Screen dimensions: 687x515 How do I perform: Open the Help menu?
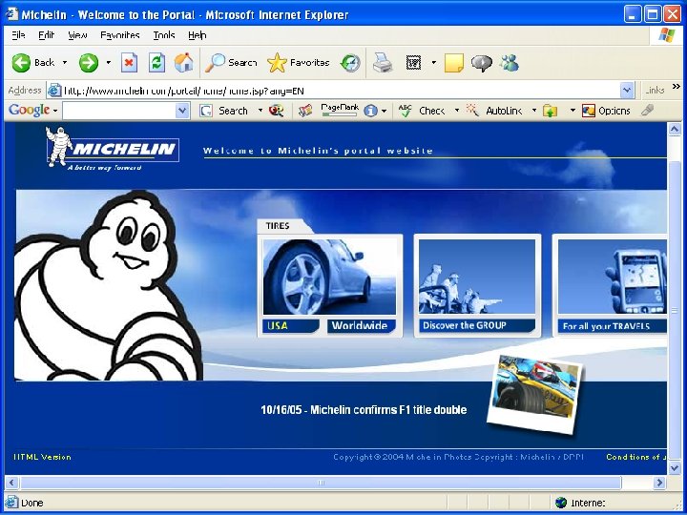198,35
